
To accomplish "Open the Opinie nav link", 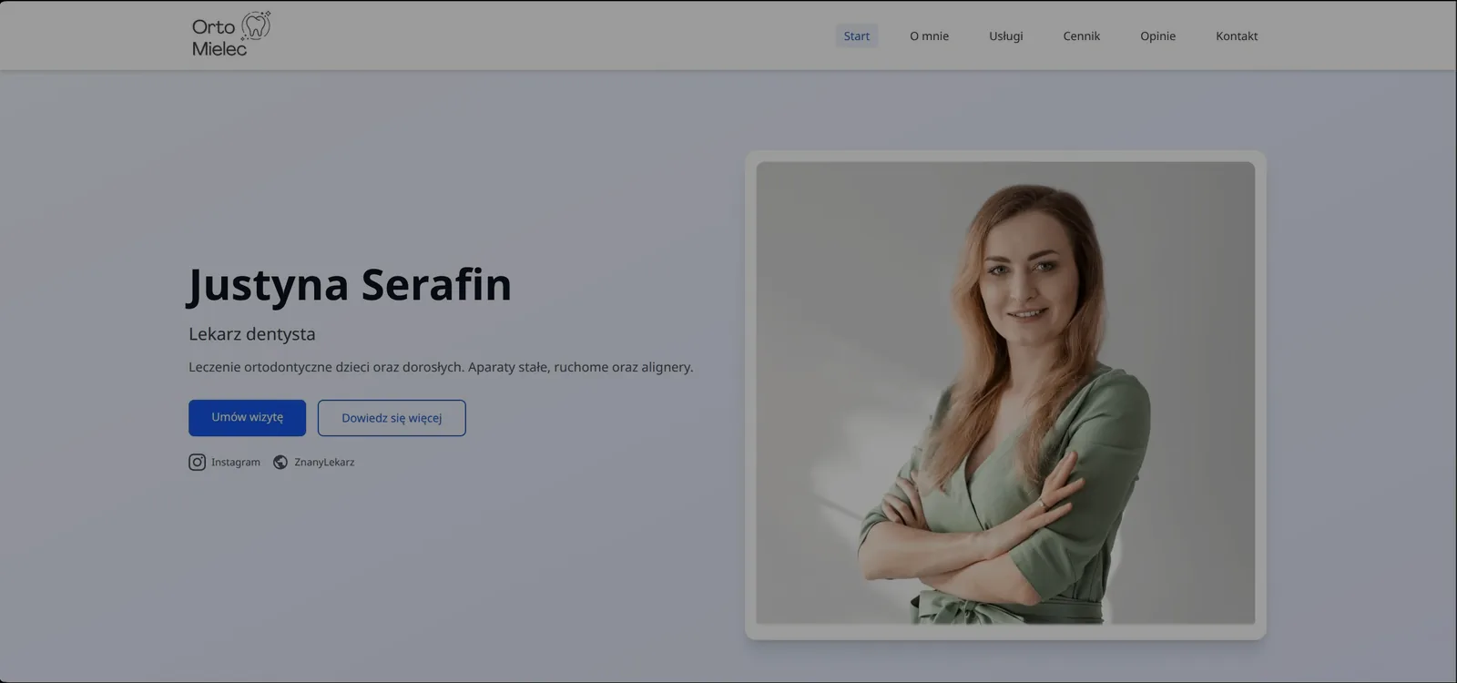I will tap(1157, 36).
